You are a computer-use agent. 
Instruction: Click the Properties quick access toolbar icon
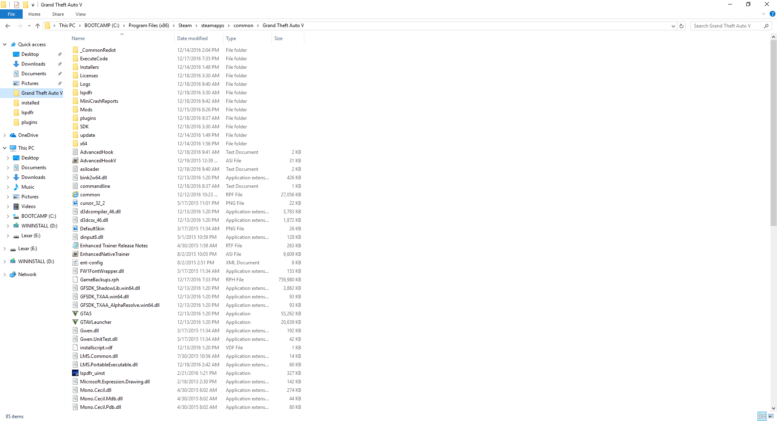pyautogui.click(x=17, y=5)
